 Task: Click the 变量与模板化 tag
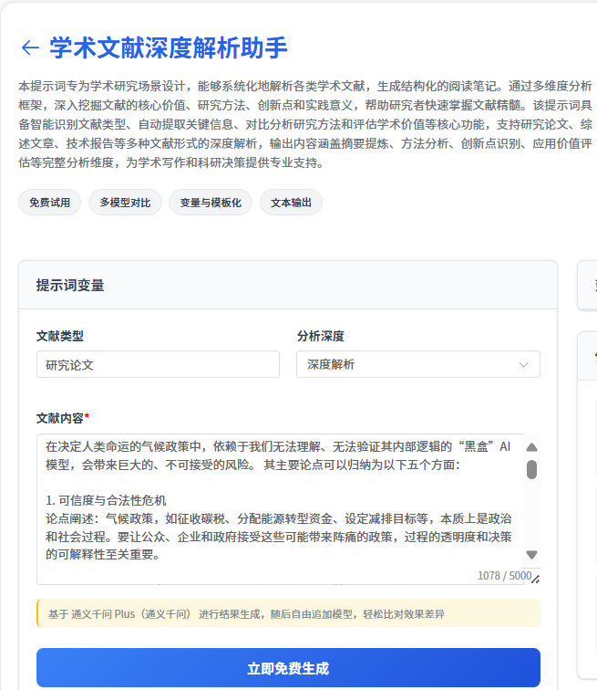point(211,203)
